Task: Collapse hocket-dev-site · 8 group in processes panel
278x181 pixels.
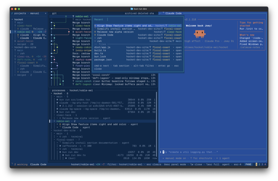Action: coord(52,131)
